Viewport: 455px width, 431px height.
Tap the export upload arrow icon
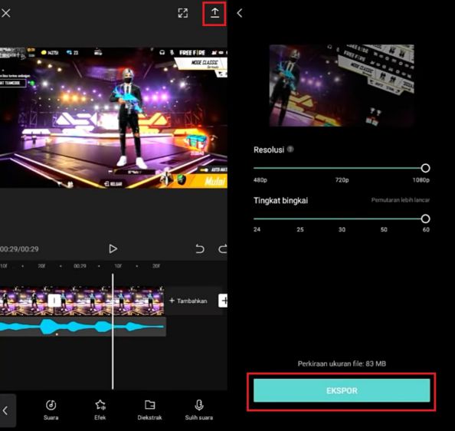tap(214, 13)
